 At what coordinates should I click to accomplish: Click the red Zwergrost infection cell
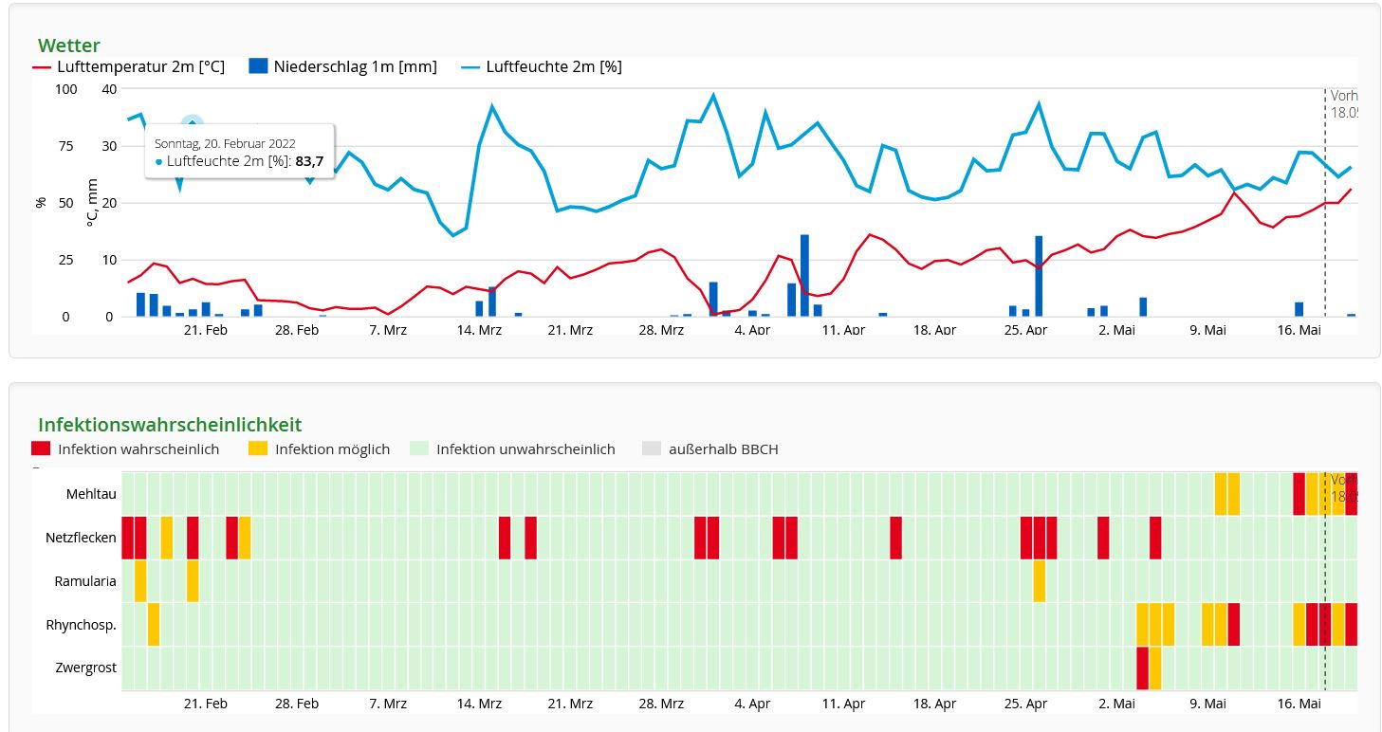[1142, 668]
